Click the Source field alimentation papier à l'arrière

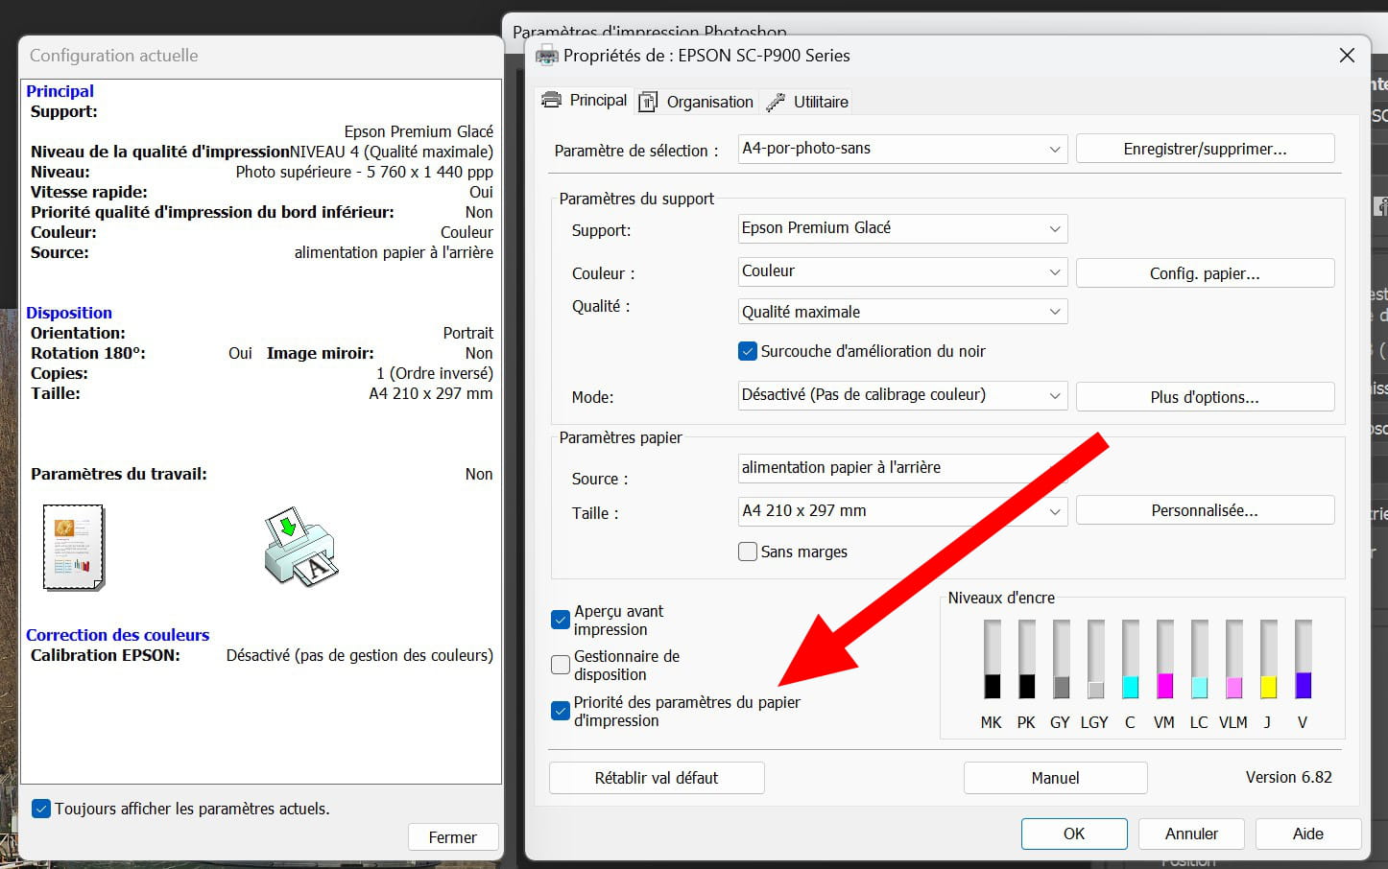coord(902,468)
